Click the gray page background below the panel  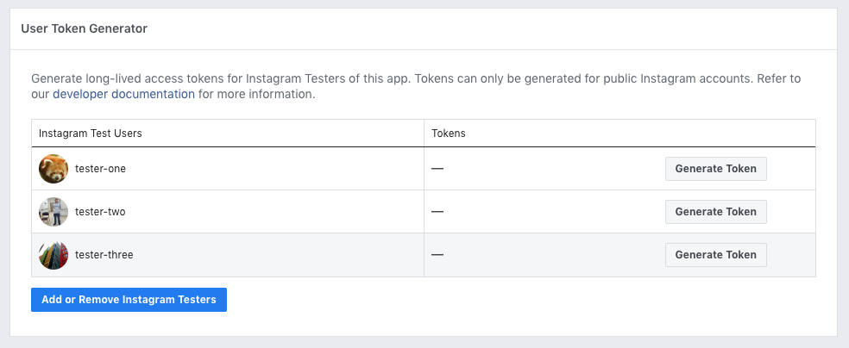[x=423, y=343]
